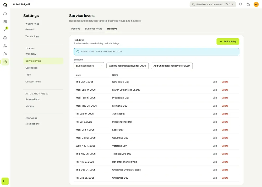This screenshot has height=187, width=262.
Task: Open the inbox icon in the left rail
Action: click(5, 14)
